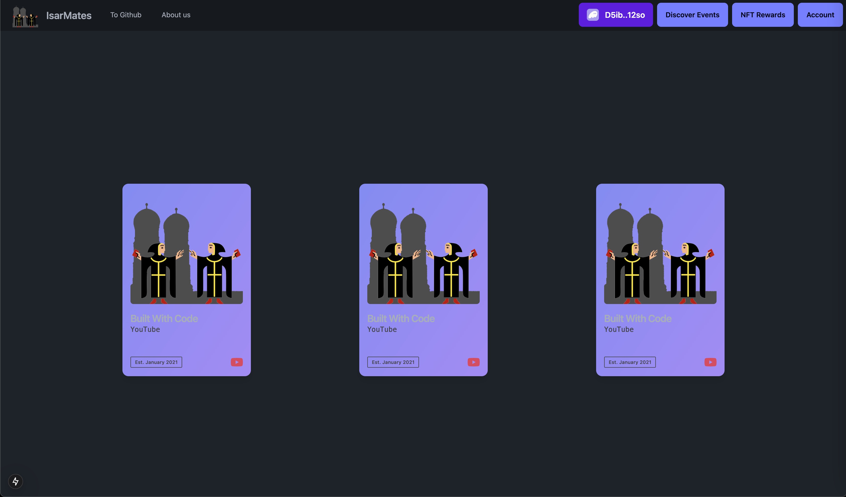
Task: Click the right card's Munich monk image
Action: [x=660, y=253]
